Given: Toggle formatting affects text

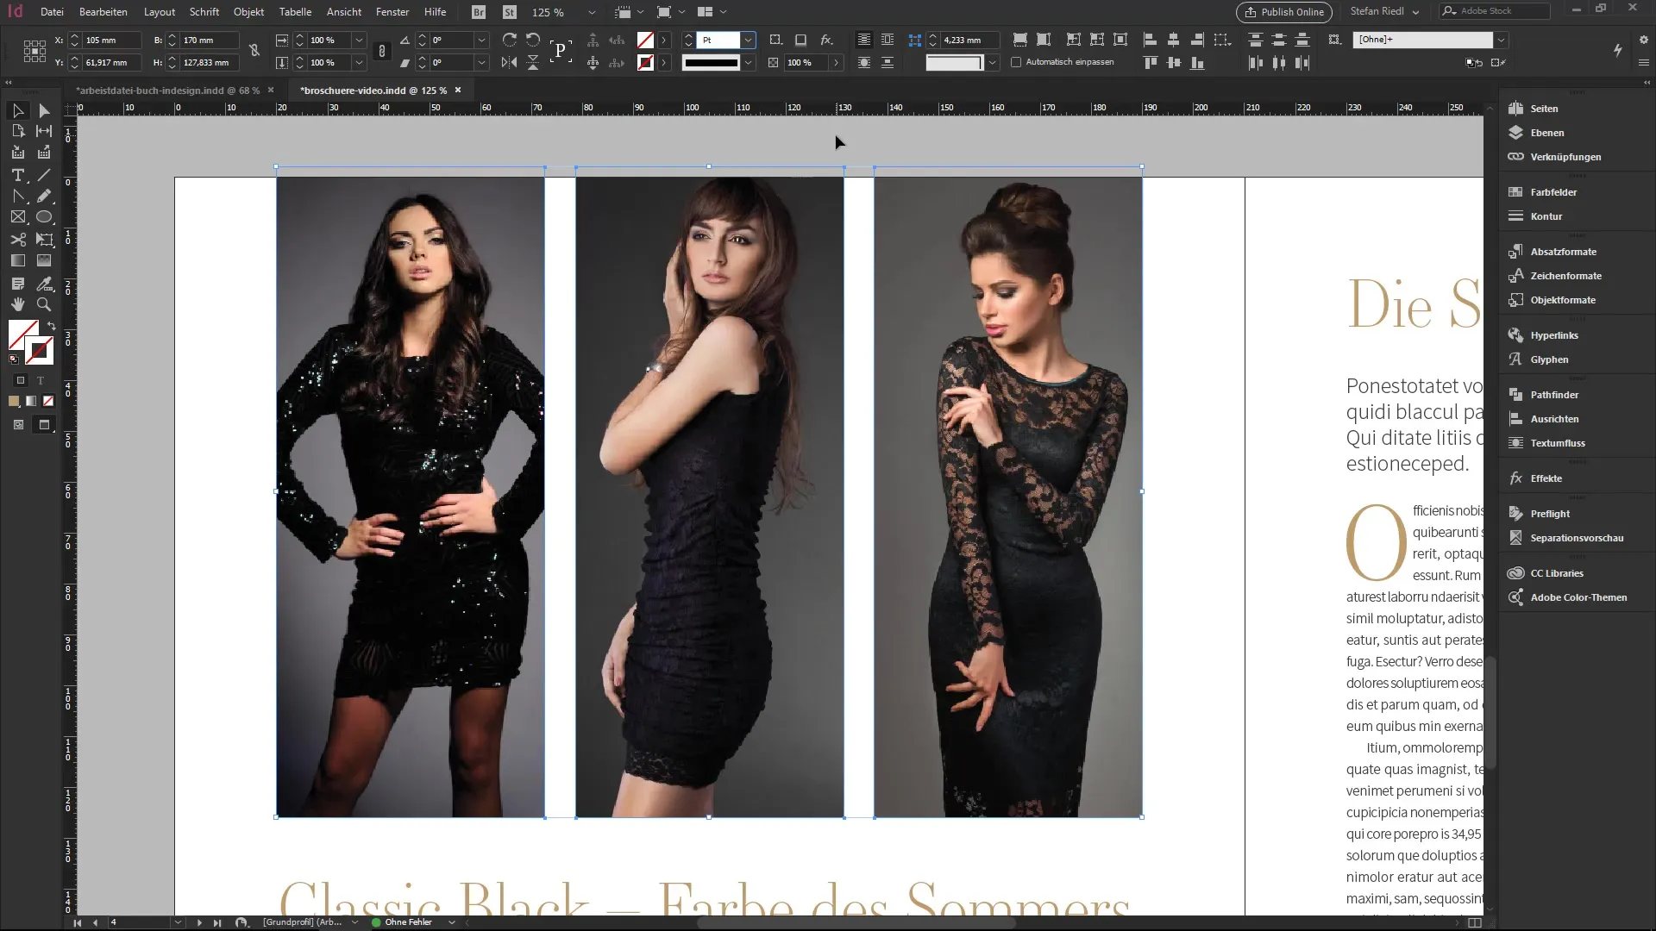Looking at the screenshot, I should (x=40, y=380).
